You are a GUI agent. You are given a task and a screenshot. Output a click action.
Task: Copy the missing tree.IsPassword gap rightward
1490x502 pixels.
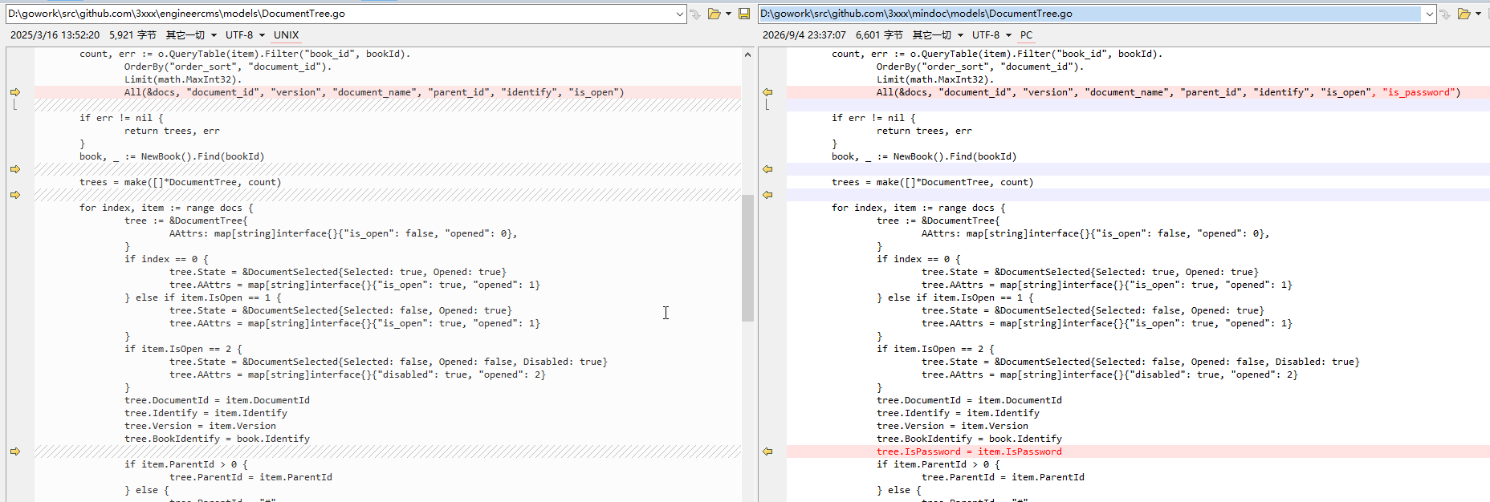pos(15,451)
